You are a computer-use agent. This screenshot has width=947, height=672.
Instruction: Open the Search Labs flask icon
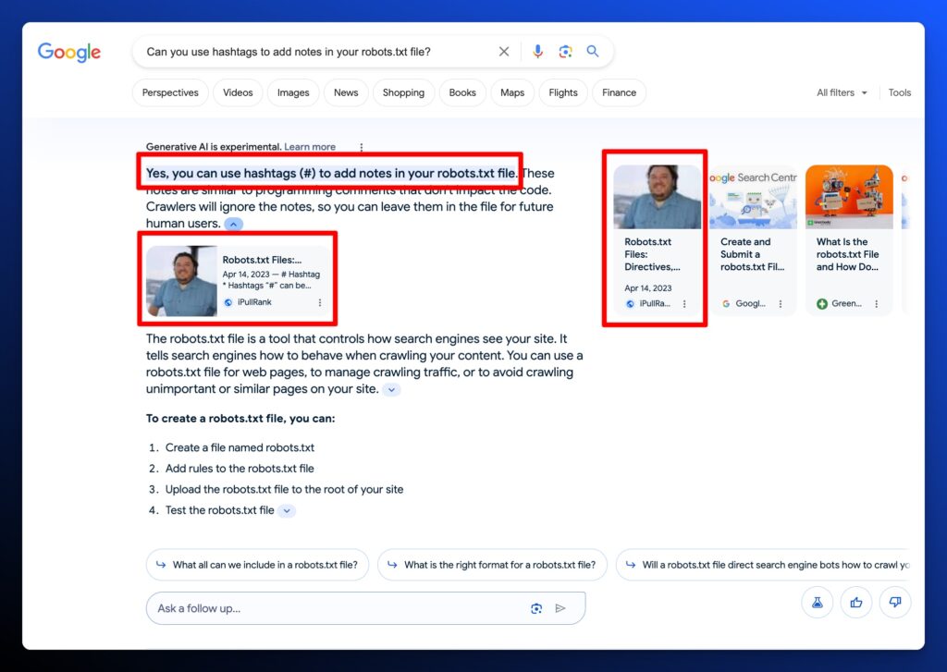pos(817,602)
